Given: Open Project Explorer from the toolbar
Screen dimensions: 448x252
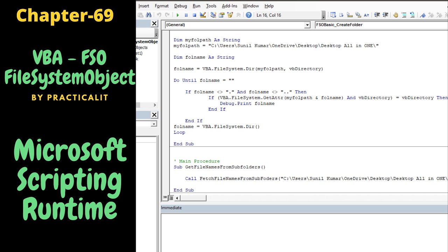Looking at the screenshot, I should (213, 15).
